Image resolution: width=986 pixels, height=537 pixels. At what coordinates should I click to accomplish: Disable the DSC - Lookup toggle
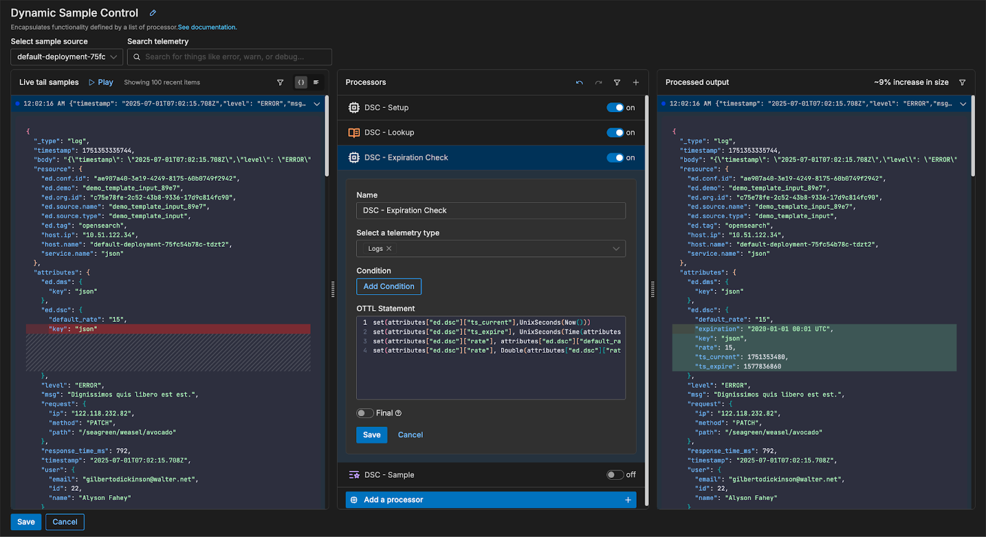click(615, 133)
